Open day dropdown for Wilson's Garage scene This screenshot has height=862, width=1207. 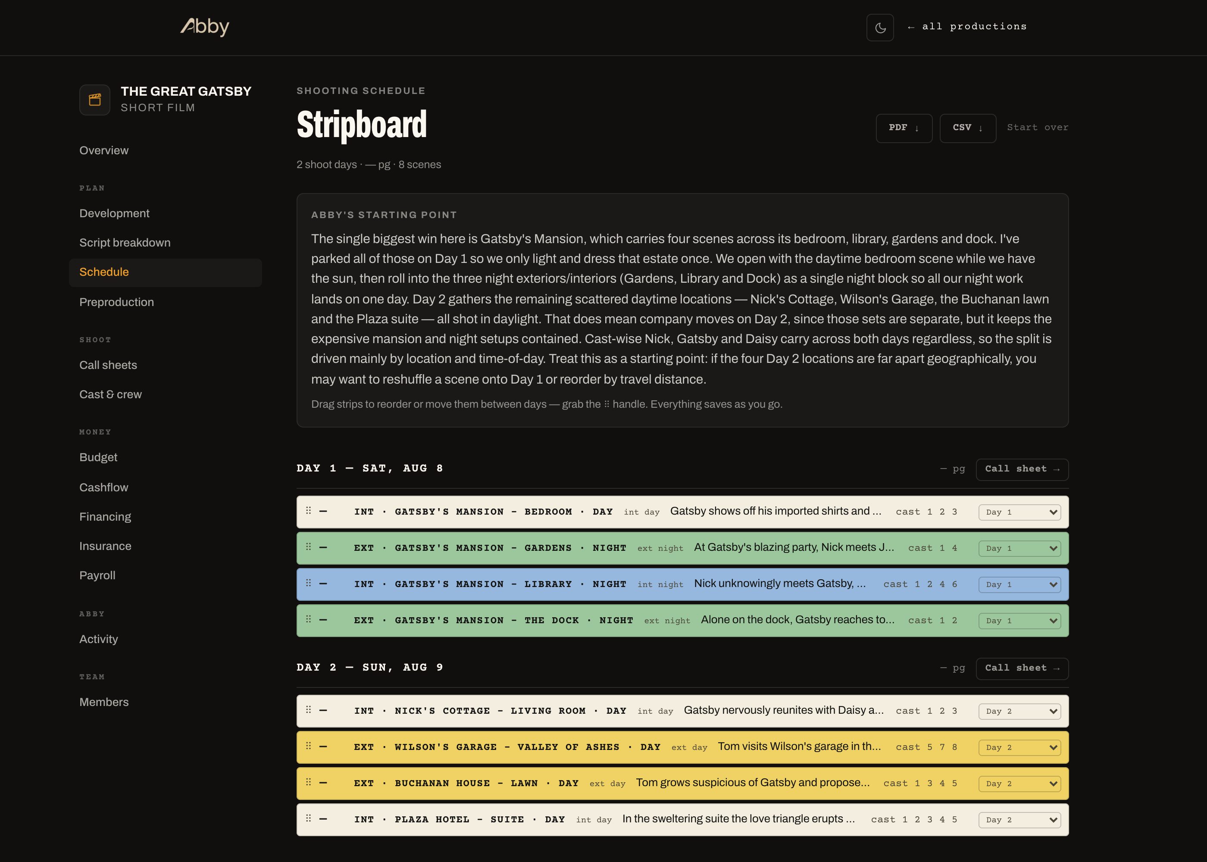1019,747
